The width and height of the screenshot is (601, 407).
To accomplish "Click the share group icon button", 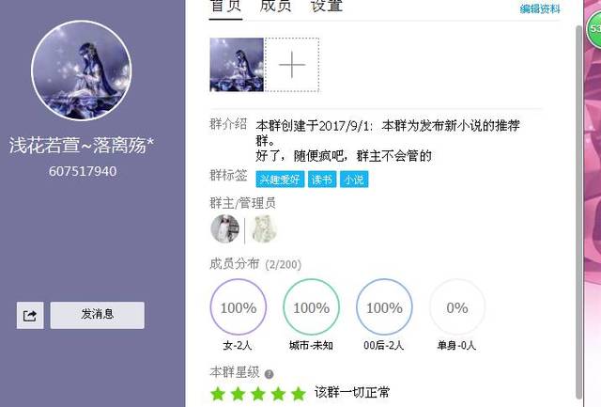I will pos(30,315).
